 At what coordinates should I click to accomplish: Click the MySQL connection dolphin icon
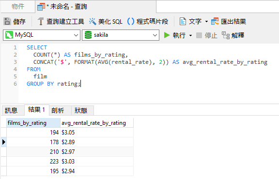point(9,35)
